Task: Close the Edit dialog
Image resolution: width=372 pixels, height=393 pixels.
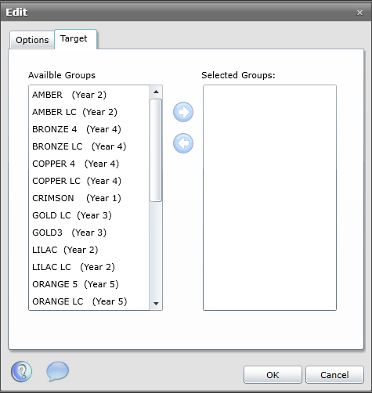Action: (359, 13)
